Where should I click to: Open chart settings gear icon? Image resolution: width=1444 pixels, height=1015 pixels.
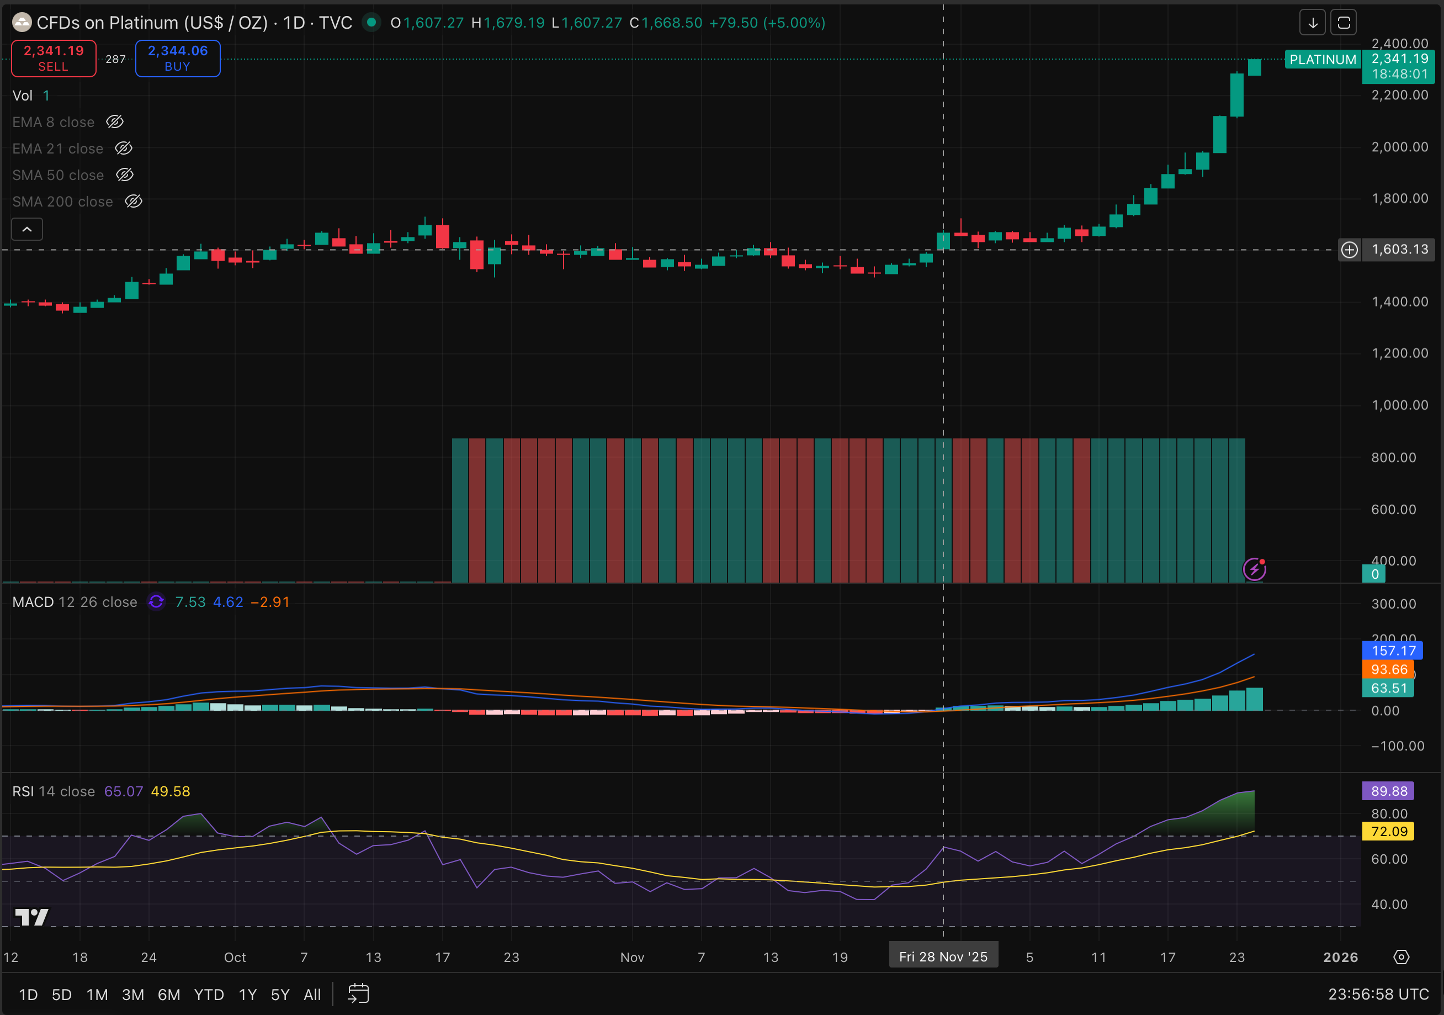[1401, 957]
